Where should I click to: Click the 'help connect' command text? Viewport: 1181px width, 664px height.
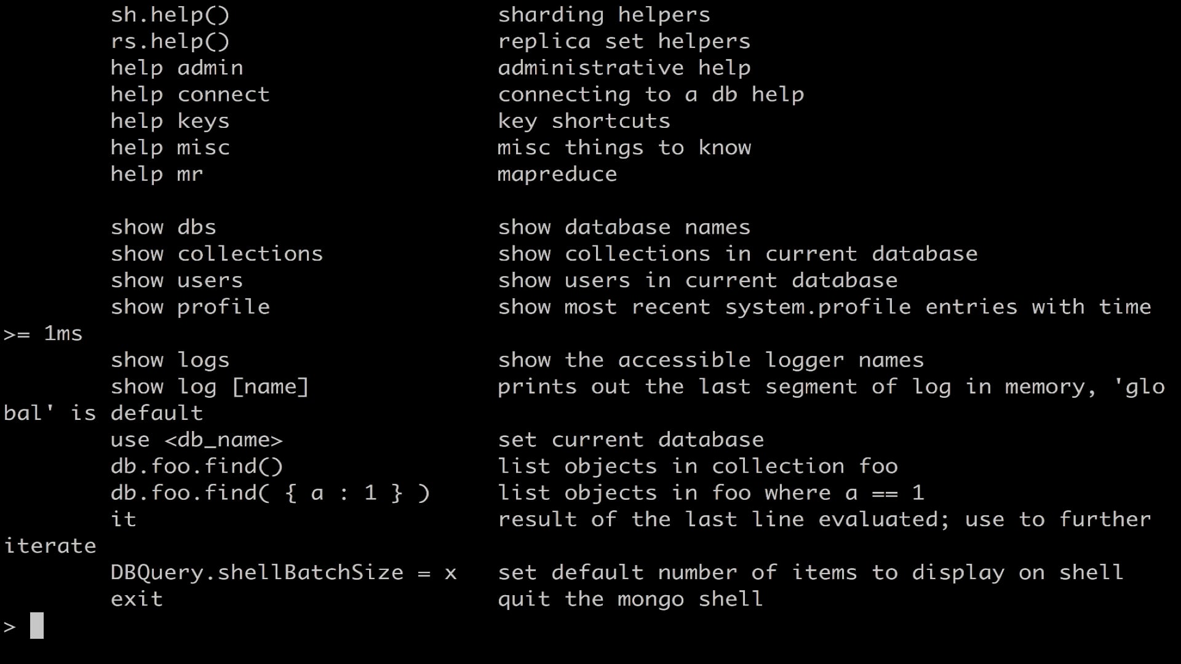[190, 94]
